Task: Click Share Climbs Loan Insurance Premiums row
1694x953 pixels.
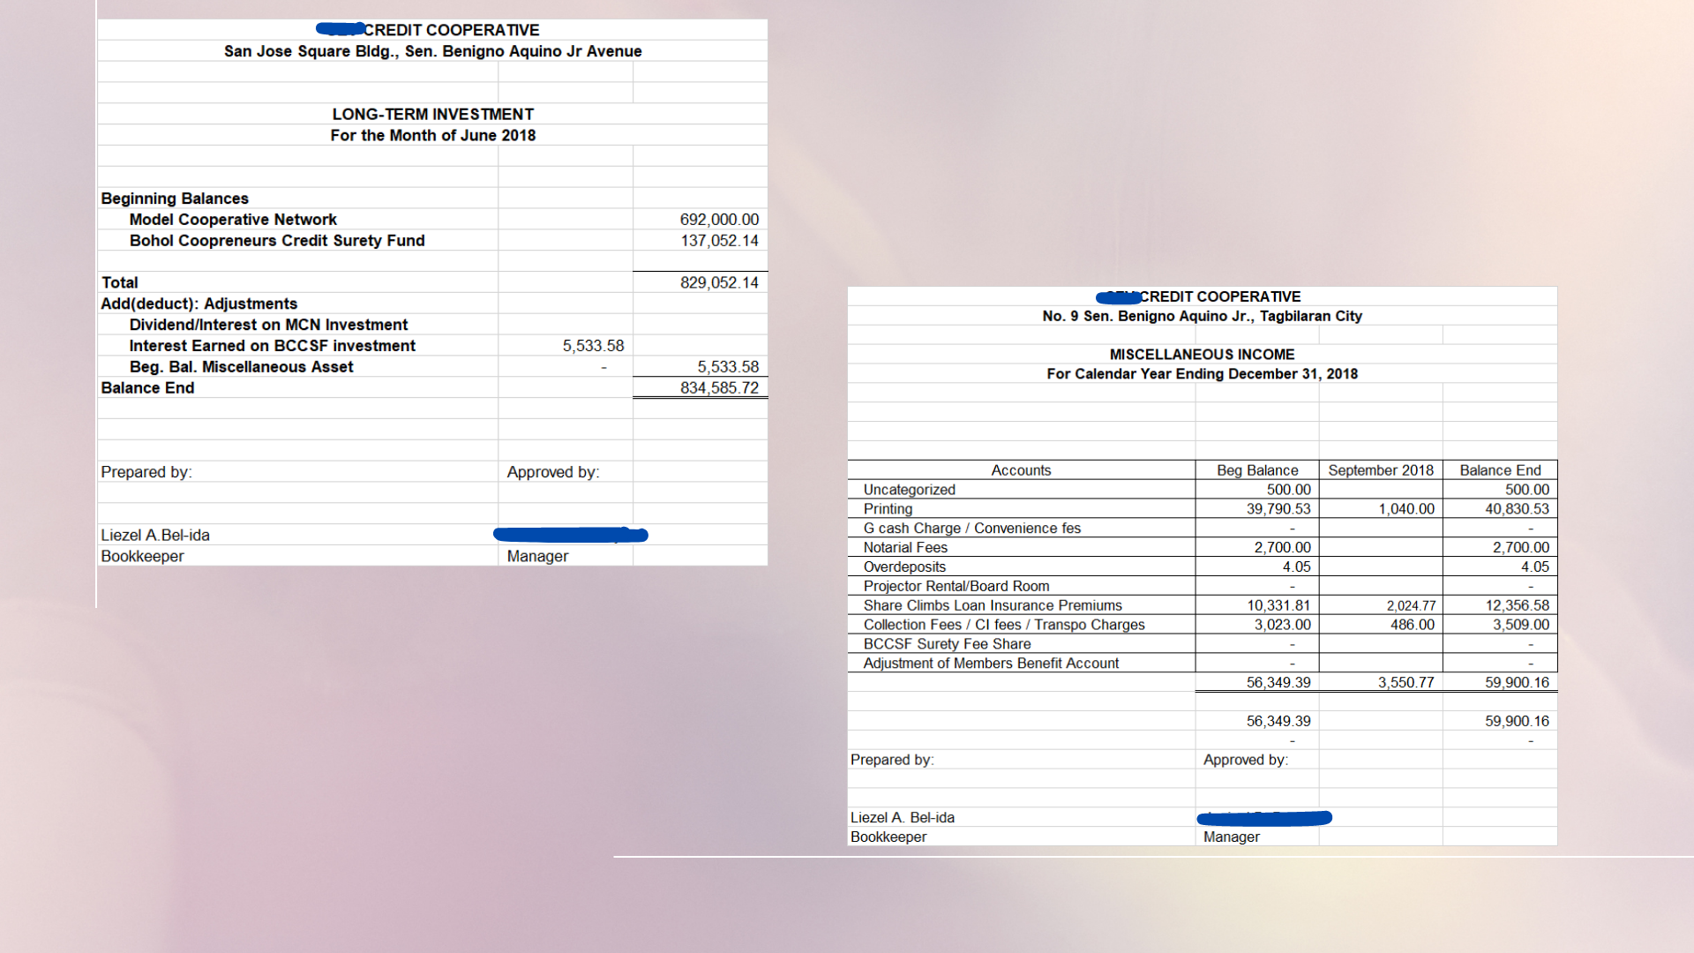Action: [x=993, y=605]
